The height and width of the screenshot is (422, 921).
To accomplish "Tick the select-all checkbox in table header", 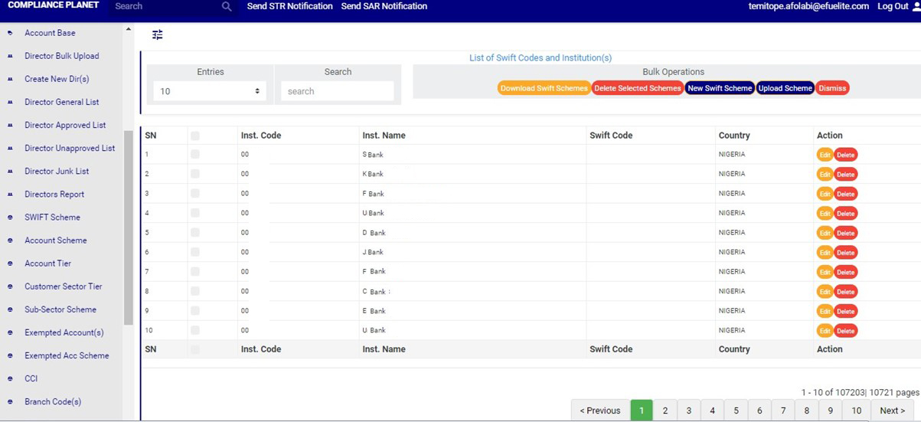I will [x=195, y=136].
